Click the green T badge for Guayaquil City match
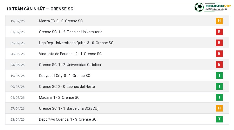The height and width of the screenshot is (130, 234). point(219,75)
